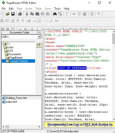
Task: Click file list scroll right arrow
Action: pos(39,127)
